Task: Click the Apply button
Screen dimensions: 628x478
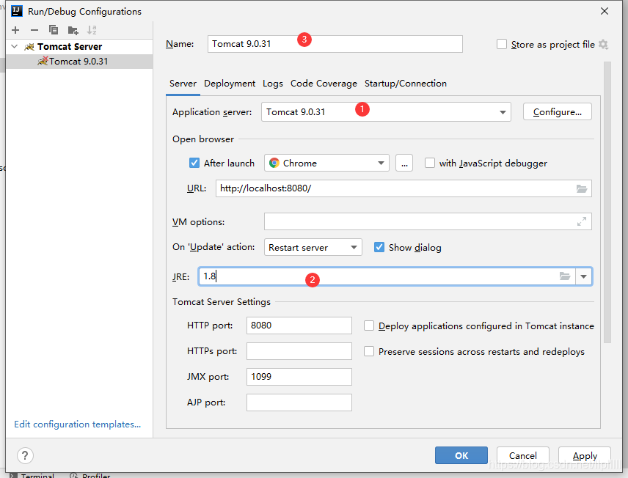Action: tap(584, 455)
